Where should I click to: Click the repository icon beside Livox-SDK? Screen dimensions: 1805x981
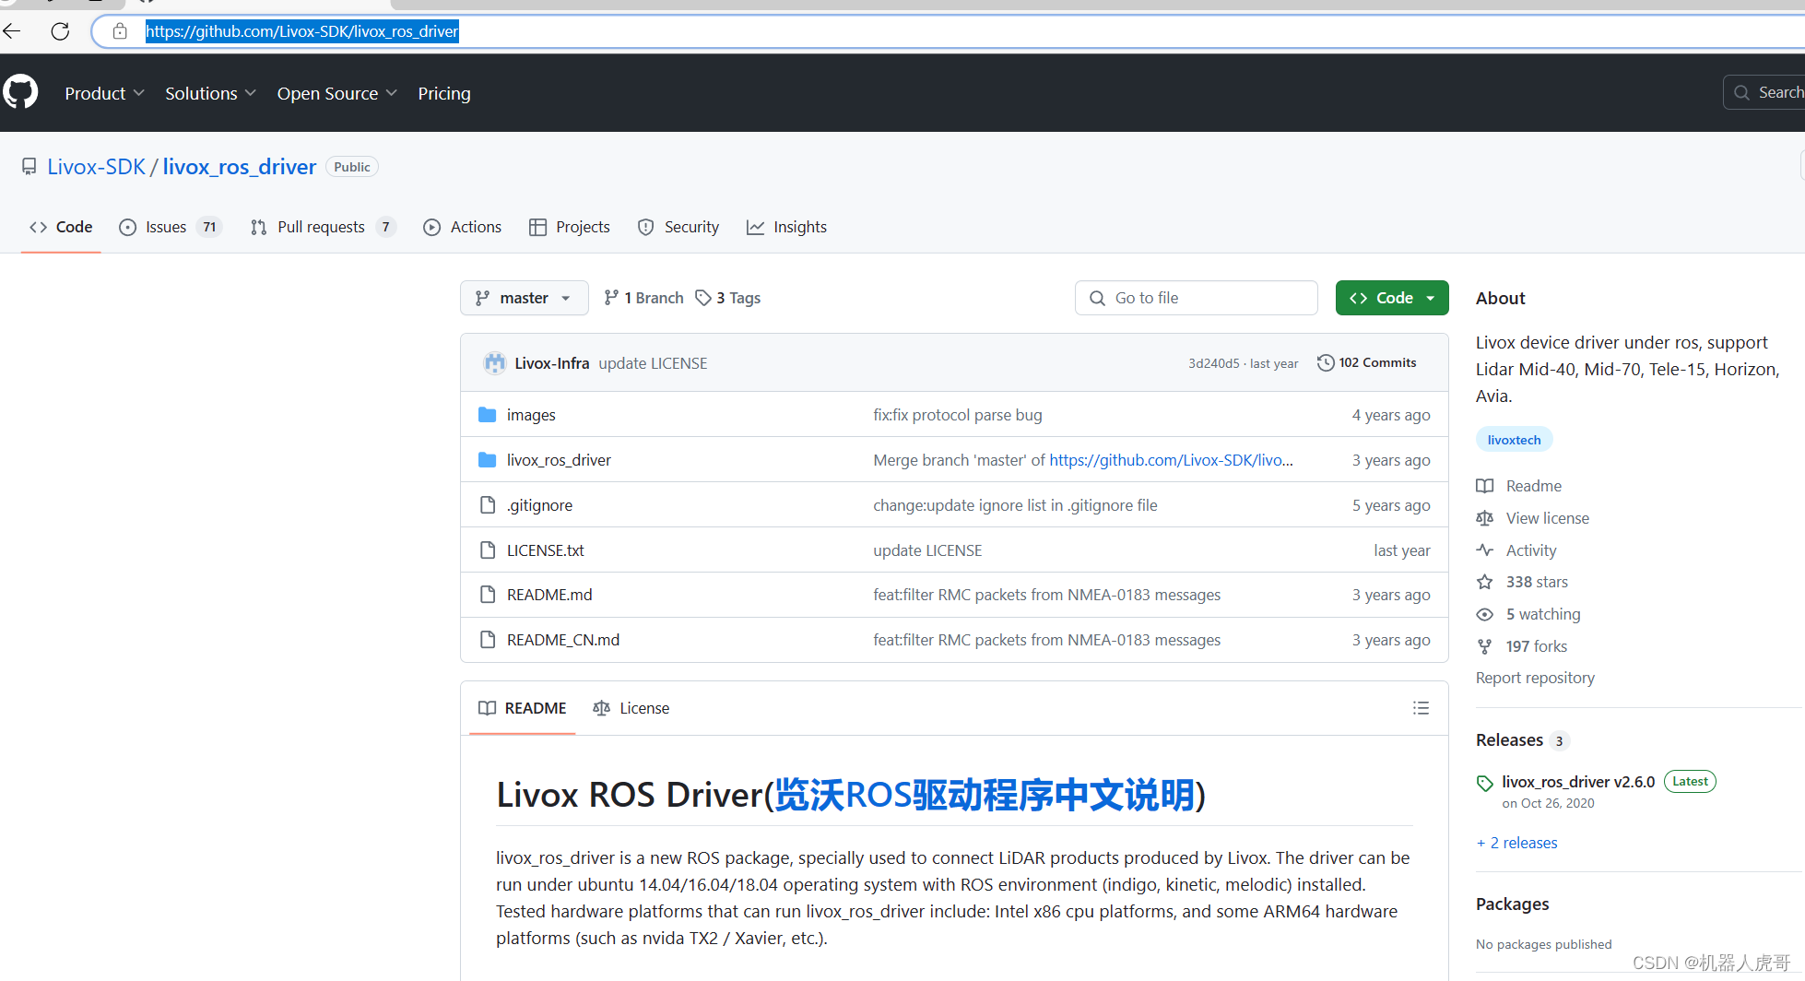point(29,167)
